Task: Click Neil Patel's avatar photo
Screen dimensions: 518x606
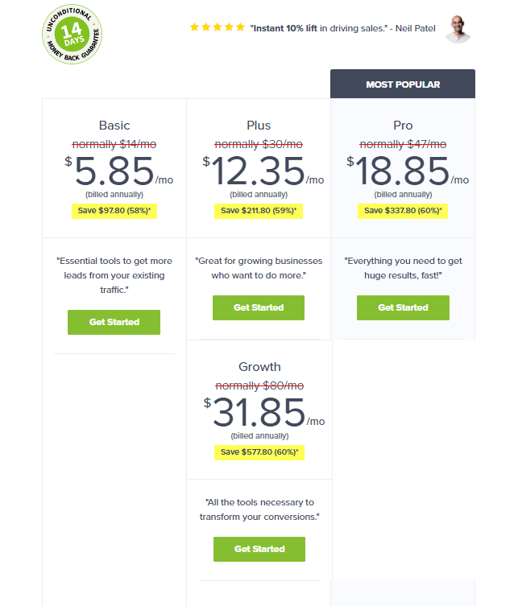Action: point(458,28)
